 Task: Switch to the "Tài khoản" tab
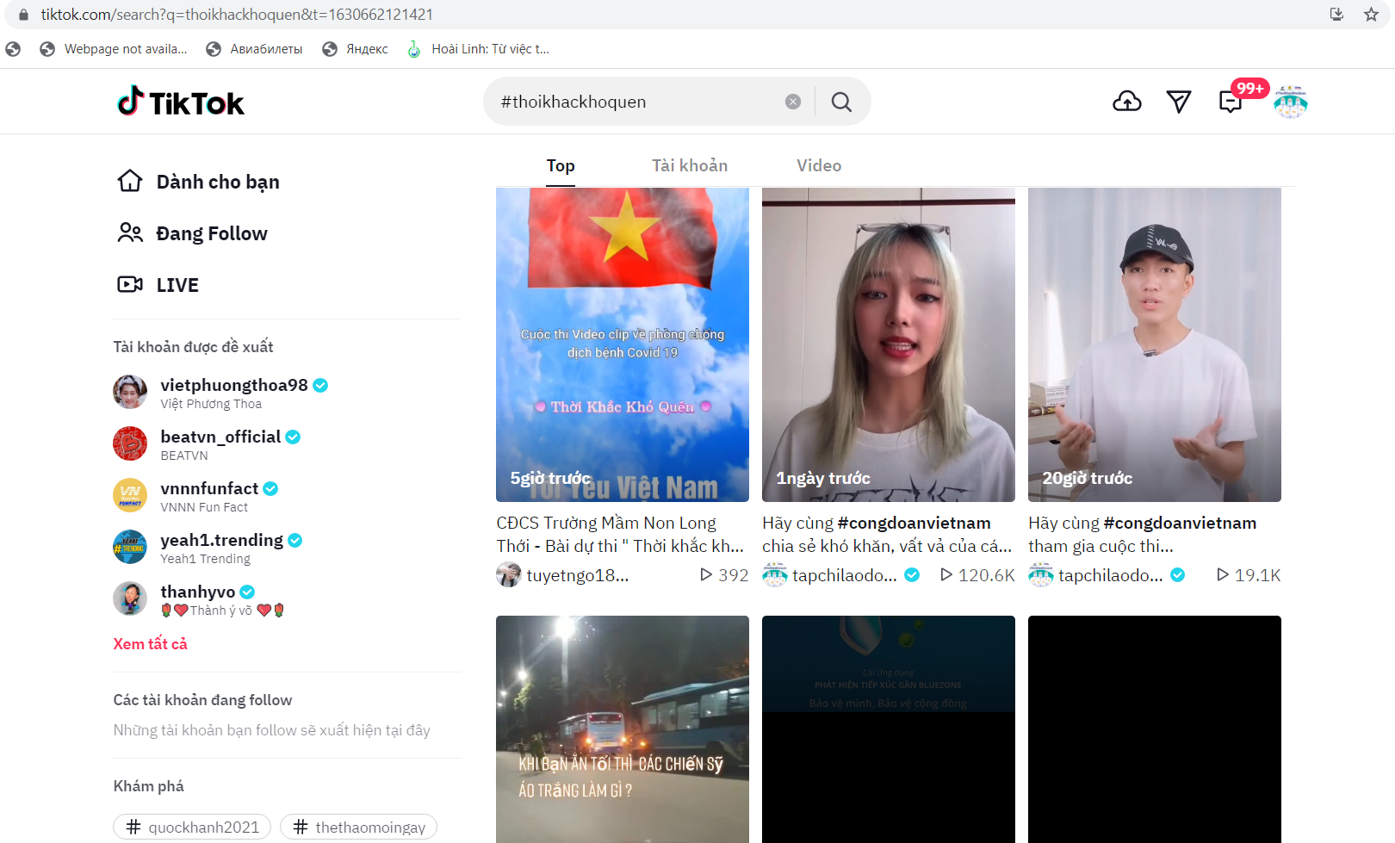pos(689,164)
